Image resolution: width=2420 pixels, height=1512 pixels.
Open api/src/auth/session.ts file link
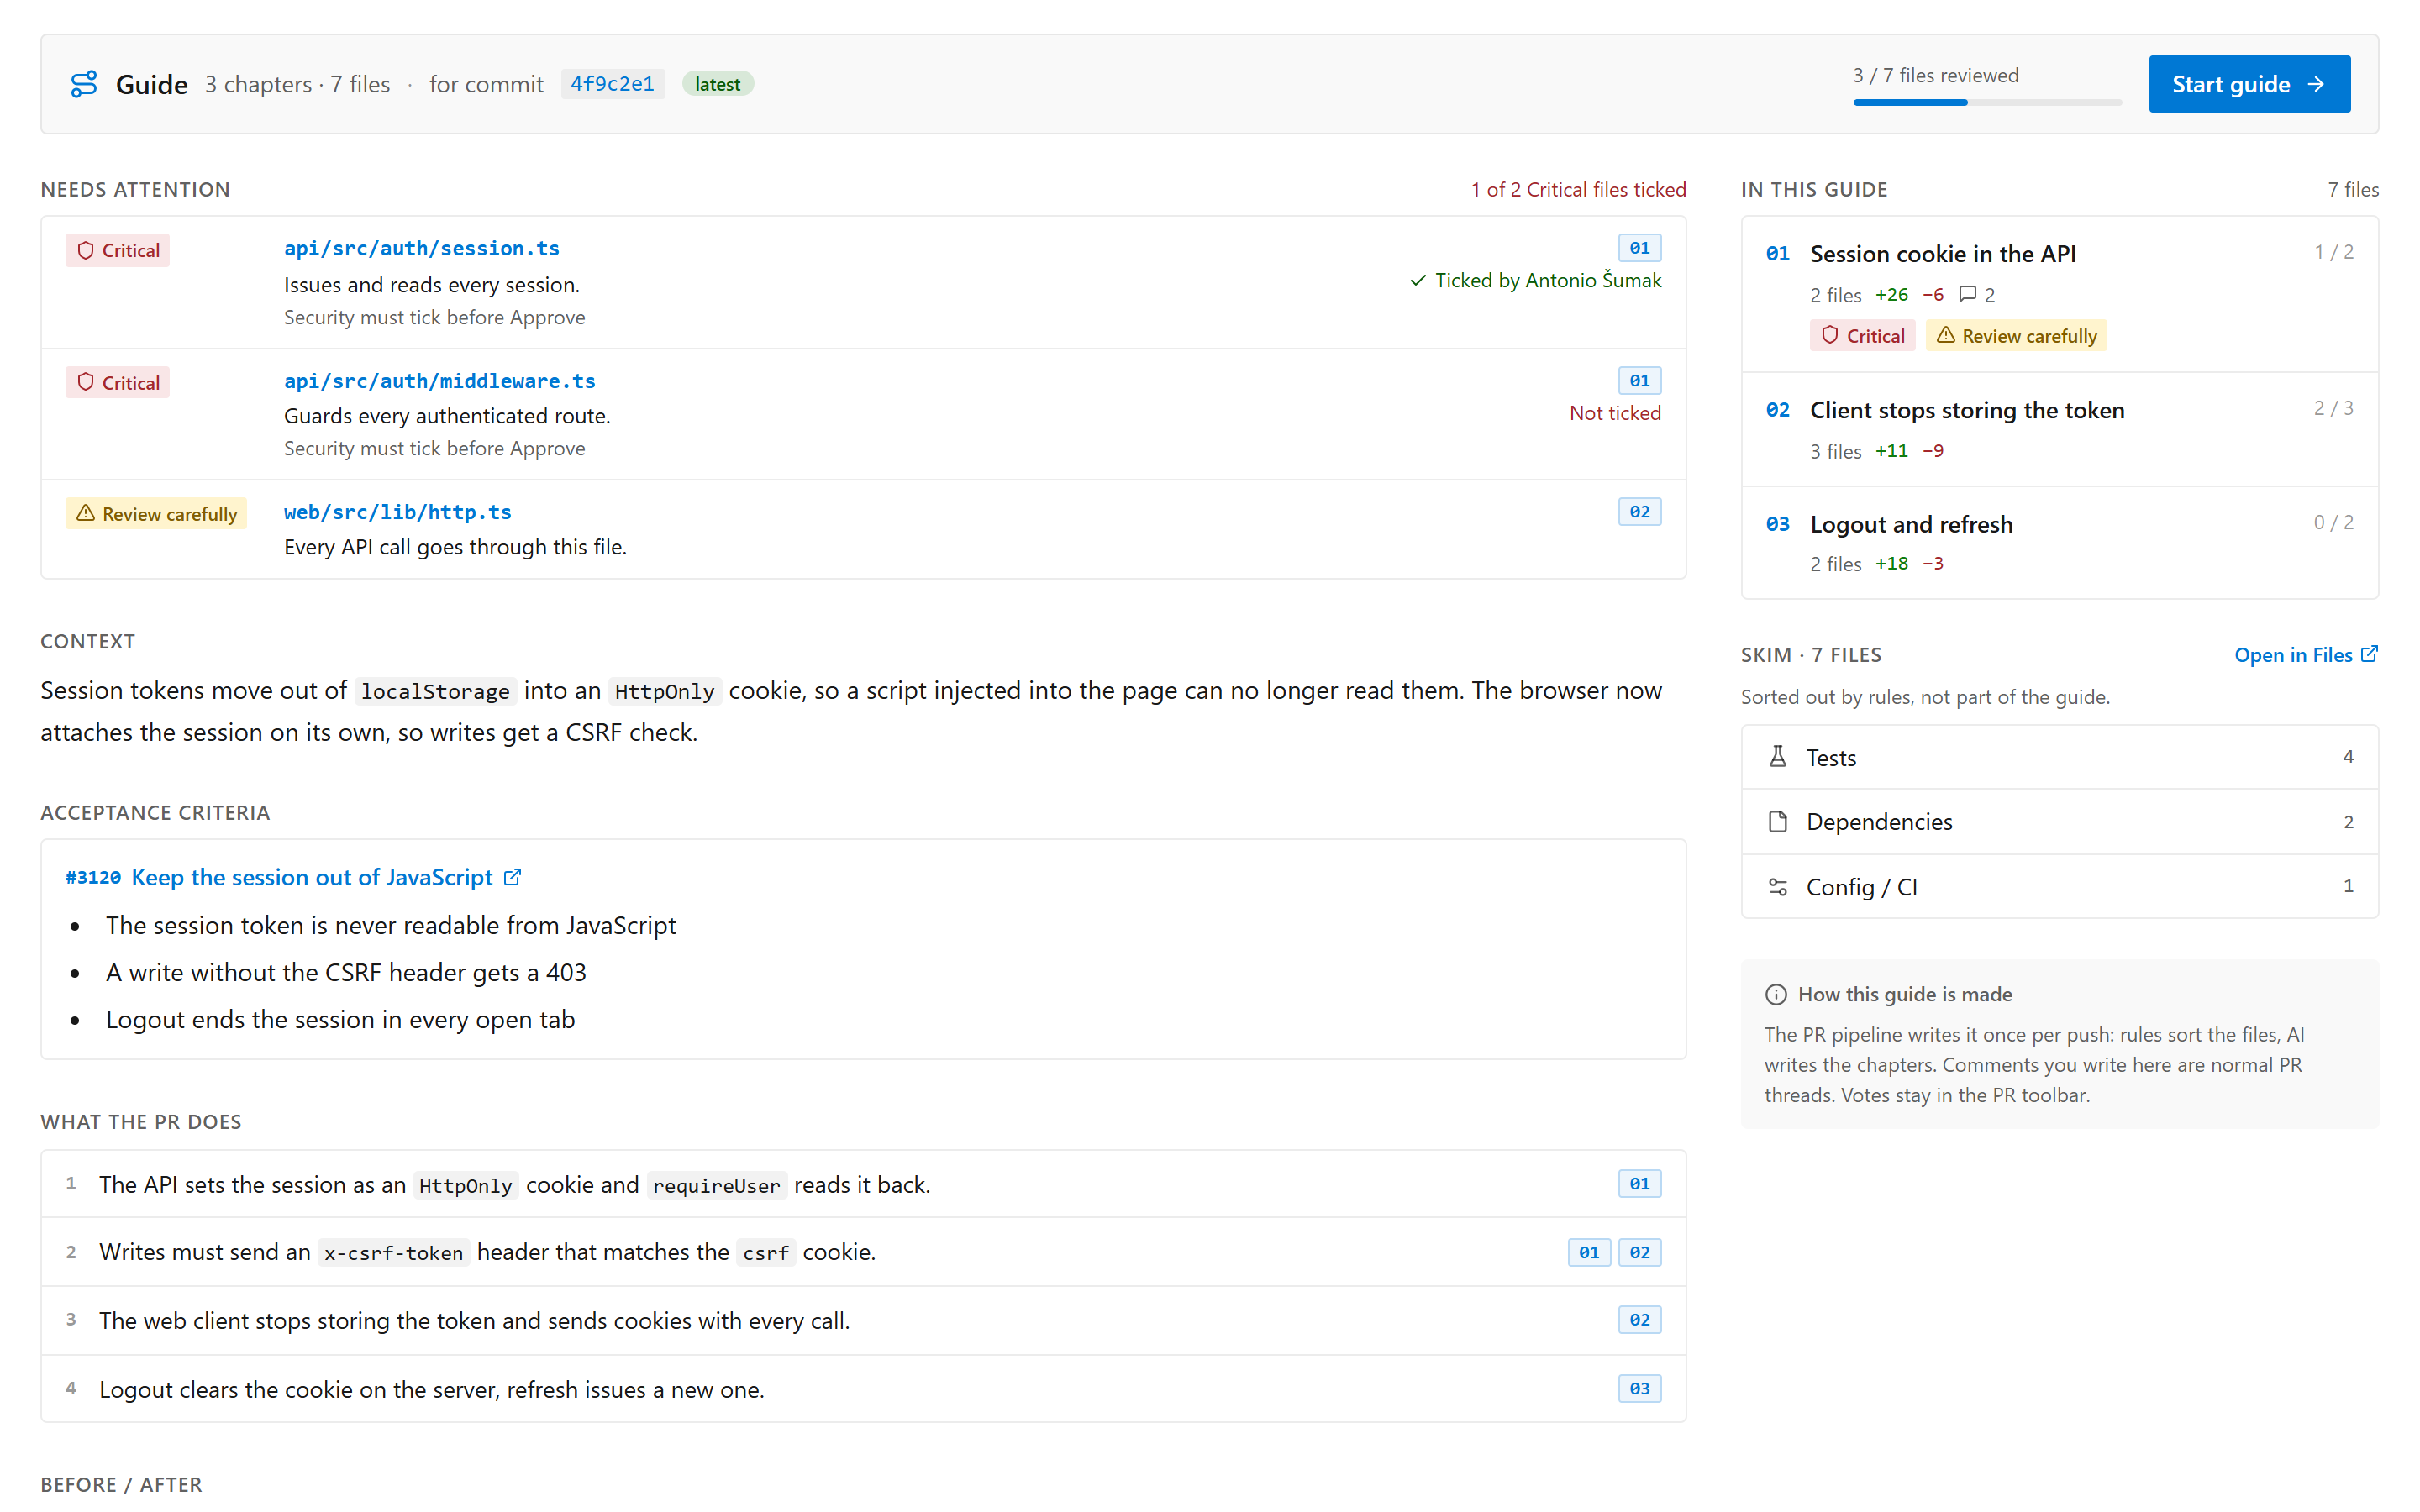[x=421, y=248]
